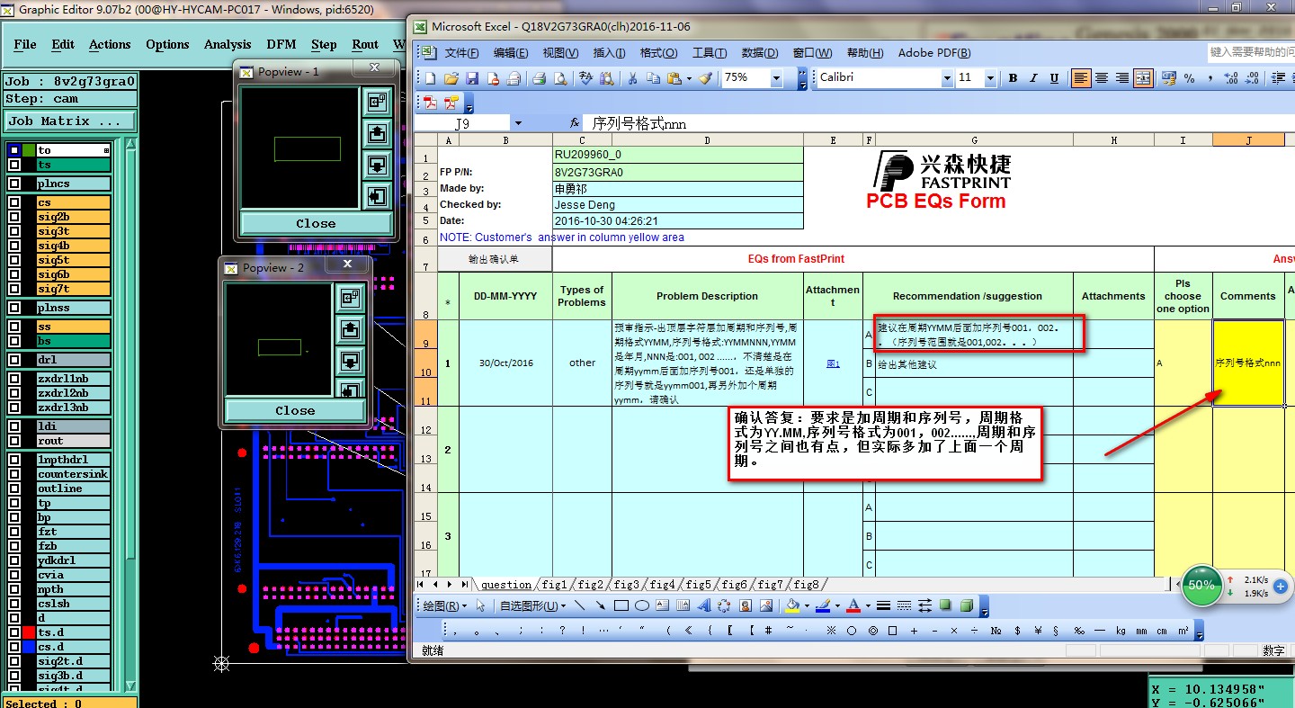The width and height of the screenshot is (1295, 708).
Task: Click the Cut scissors icon
Action: (632, 78)
